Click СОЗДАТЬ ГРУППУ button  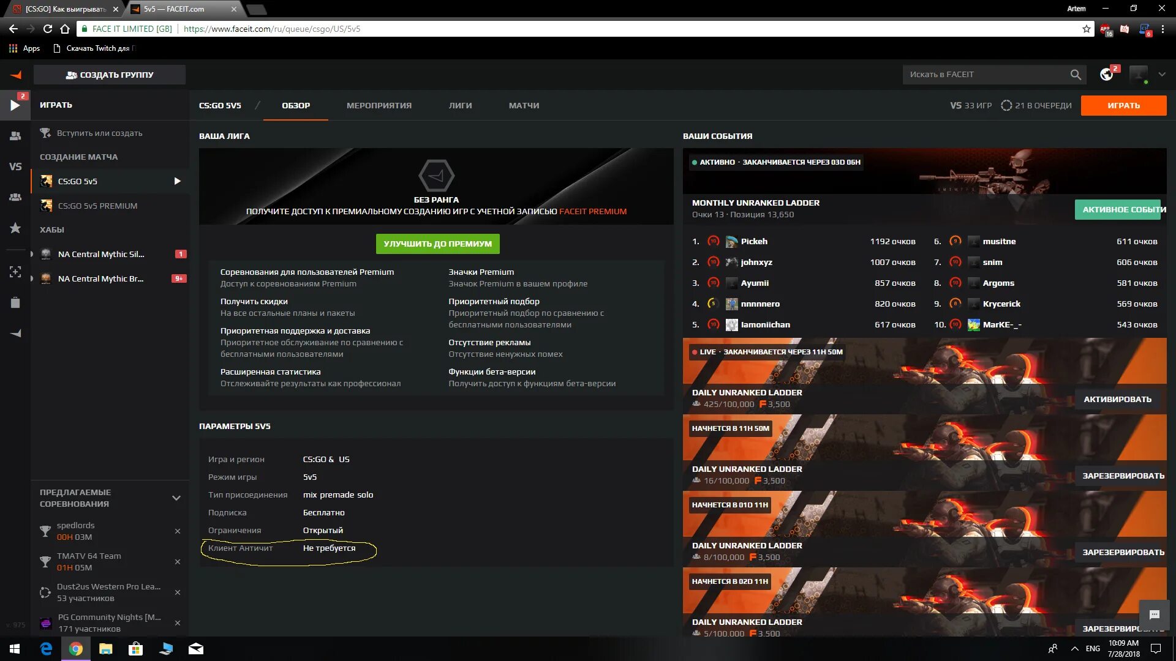click(110, 75)
